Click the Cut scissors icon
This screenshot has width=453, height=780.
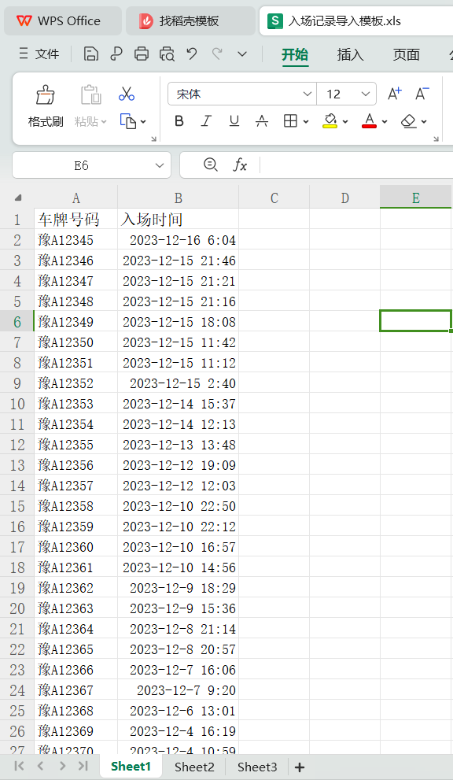(x=127, y=94)
